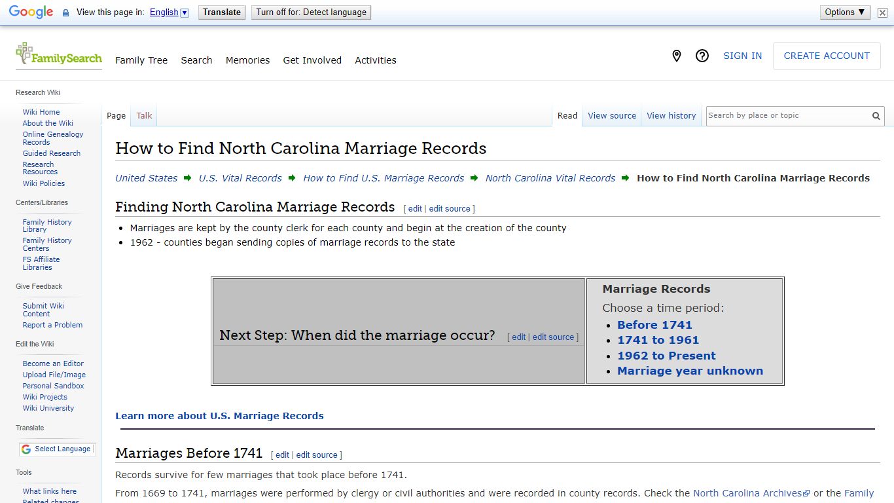Switch to the Talk tab
The width and height of the screenshot is (894, 503).
[143, 115]
